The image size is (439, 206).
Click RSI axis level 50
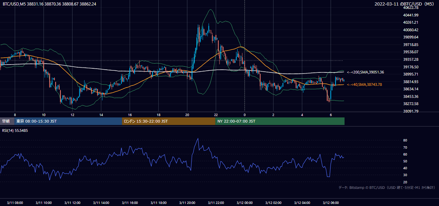pyautogui.click(x=405, y=161)
